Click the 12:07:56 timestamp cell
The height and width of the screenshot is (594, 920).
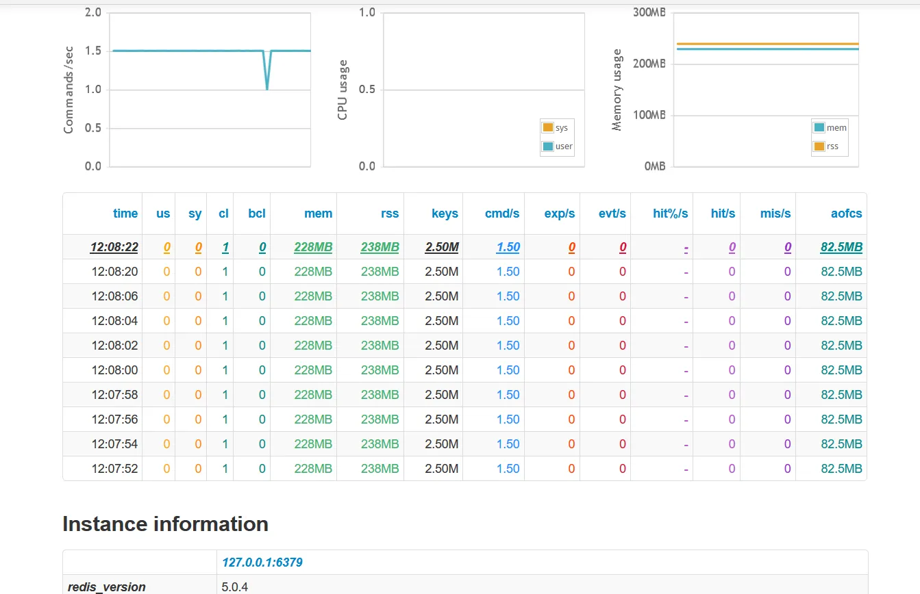click(114, 419)
